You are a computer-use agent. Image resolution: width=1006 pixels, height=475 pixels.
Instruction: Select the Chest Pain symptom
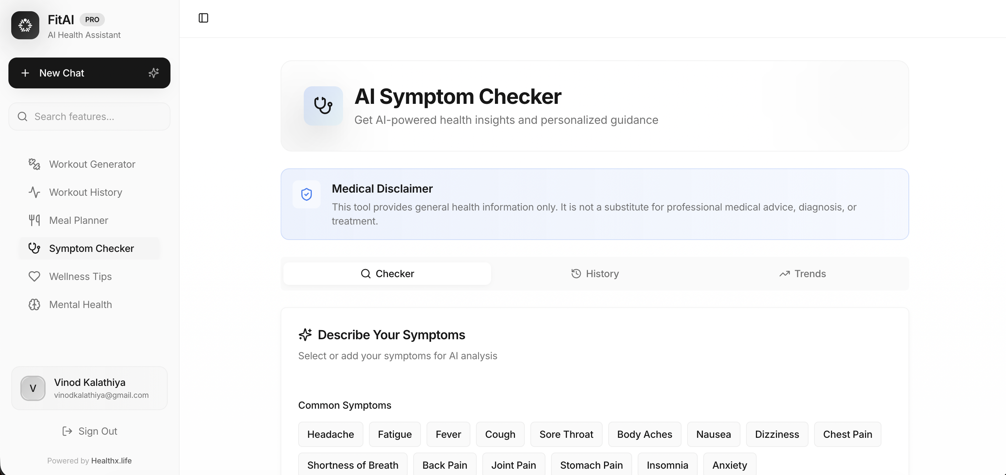tap(847, 434)
